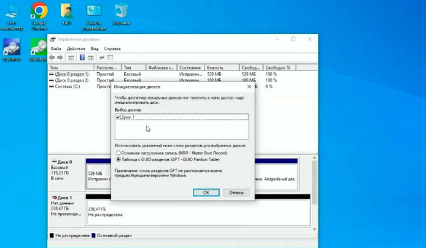Open the Вид menu
The width and height of the screenshot is (426, 248).
(94, 48)
